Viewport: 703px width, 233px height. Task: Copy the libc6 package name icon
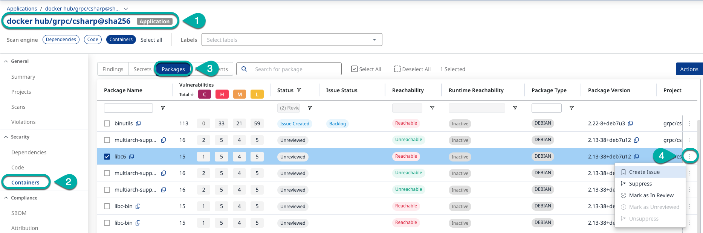(131, 157)
